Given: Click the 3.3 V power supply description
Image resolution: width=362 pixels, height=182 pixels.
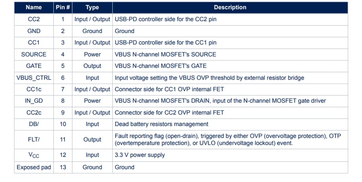Looking at the screenshot, I should (x=140, y=155).
